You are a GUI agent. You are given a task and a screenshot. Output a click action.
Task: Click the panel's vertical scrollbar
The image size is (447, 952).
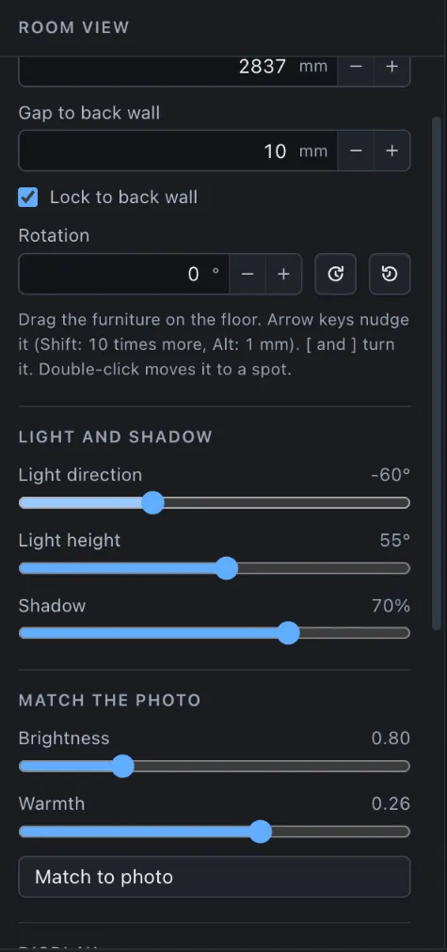click(x=436, y=374)
